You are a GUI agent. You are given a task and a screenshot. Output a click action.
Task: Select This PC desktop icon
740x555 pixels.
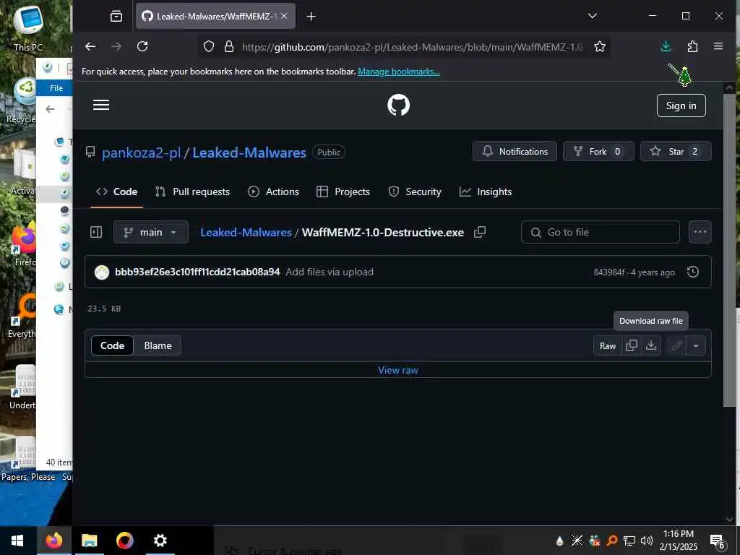(28, 28)
